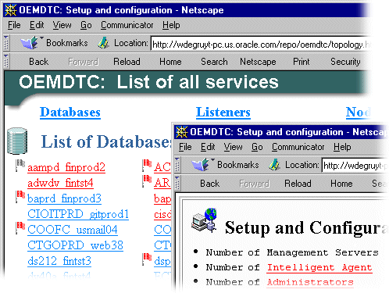389x293 pixels.
Task: Click Netscape title bar icon of front window
Action: [181, 132]
